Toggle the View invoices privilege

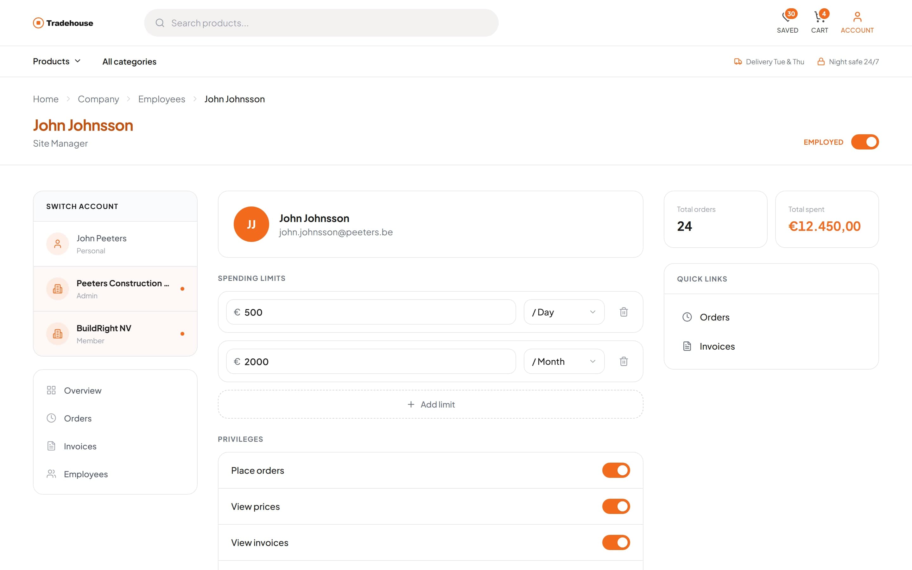tap(616, 542)
